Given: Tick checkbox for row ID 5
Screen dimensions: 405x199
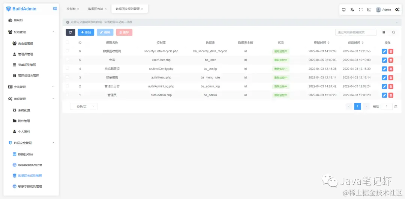Looking at the screenshot, I should 67,60.
